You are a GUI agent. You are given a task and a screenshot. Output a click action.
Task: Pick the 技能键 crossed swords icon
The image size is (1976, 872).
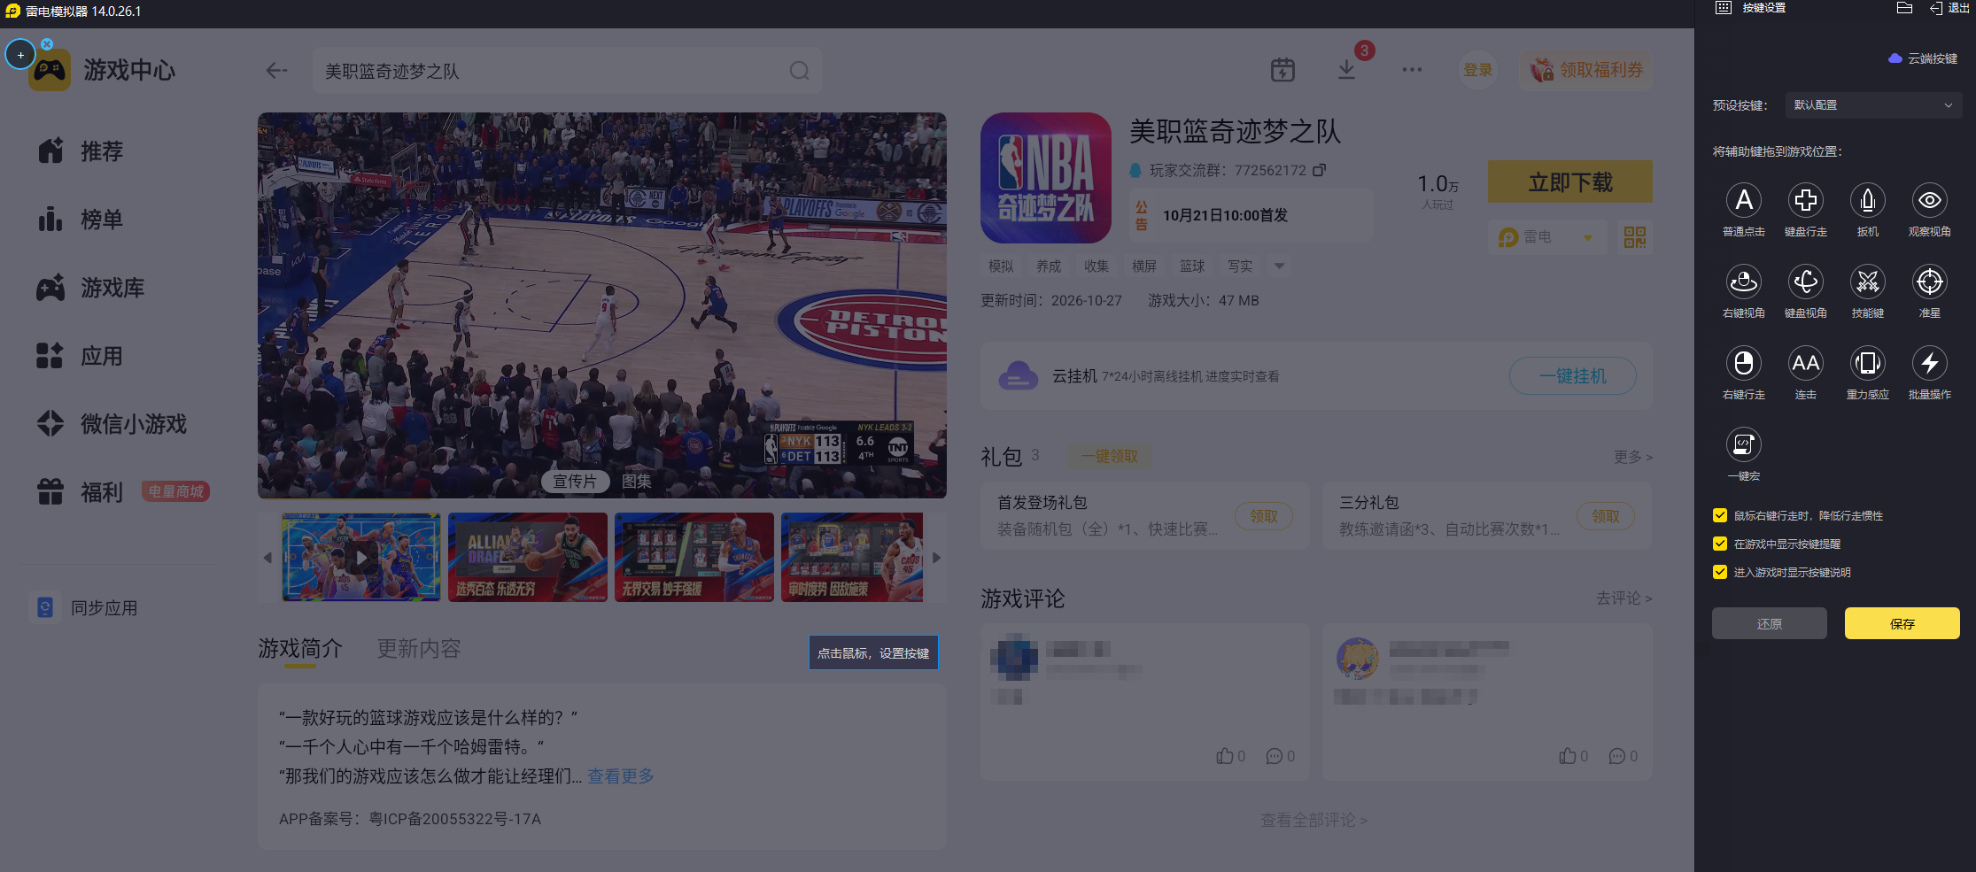[x=1867, y=282]
